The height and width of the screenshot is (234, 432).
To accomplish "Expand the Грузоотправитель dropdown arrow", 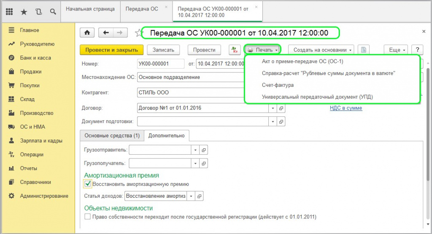I will pos(195,150).
